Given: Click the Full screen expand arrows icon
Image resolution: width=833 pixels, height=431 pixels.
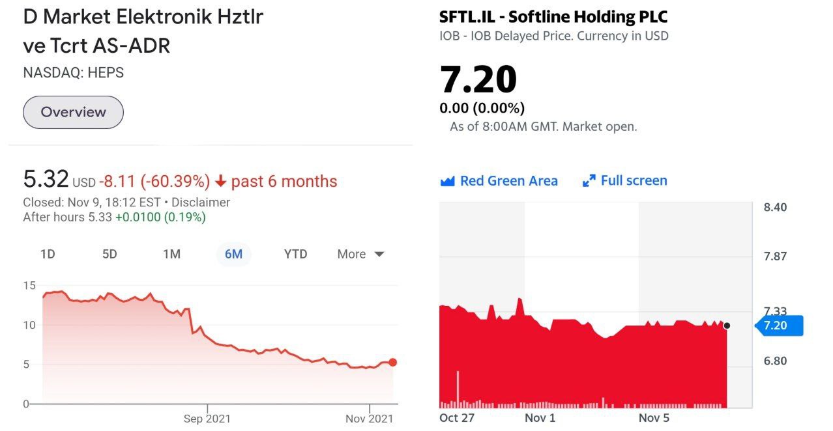Looking at the screenshot, I should tap(589, 181).
